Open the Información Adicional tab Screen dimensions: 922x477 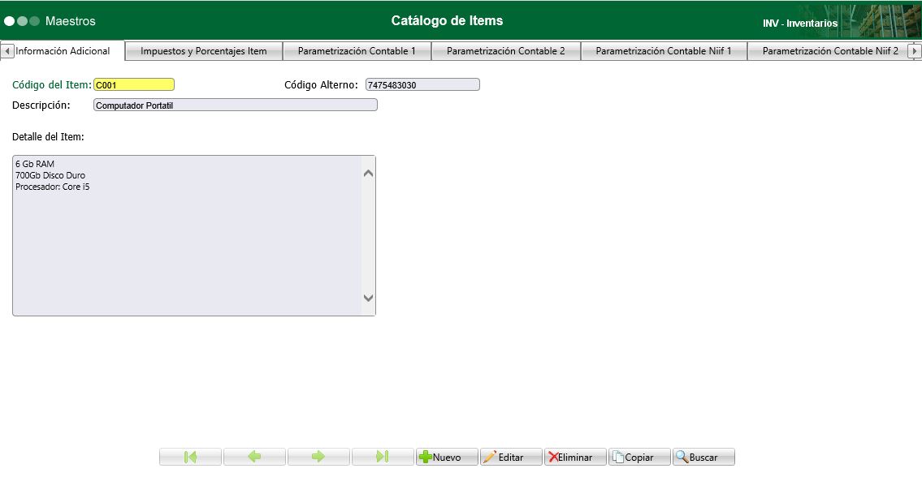click(63, 50)
